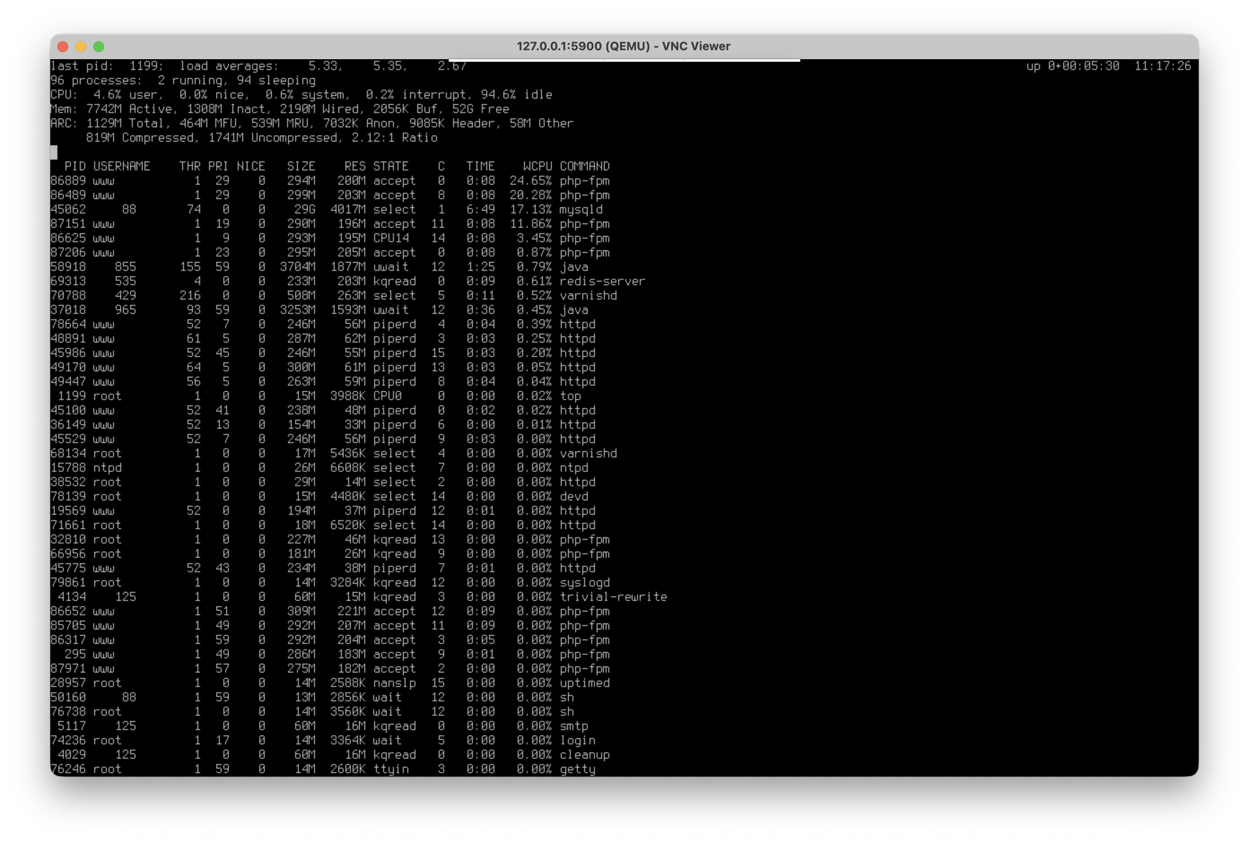Click the WCPU column header
This screenshot has width=1249, height=843.
coord(537,166)
